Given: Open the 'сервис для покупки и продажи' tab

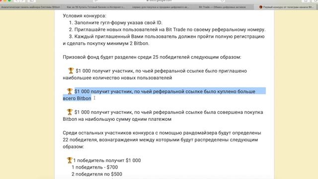Looking at the screenshot, I should point(160,7).
